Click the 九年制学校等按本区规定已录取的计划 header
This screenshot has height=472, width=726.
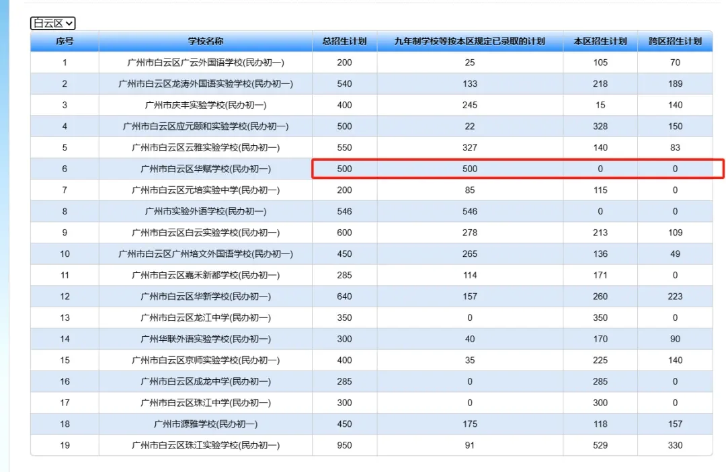(x=469, y=41)
